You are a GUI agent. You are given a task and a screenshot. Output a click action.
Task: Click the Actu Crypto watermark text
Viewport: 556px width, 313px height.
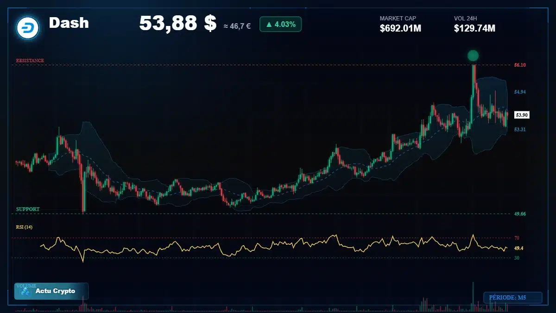tap(55, 291)
